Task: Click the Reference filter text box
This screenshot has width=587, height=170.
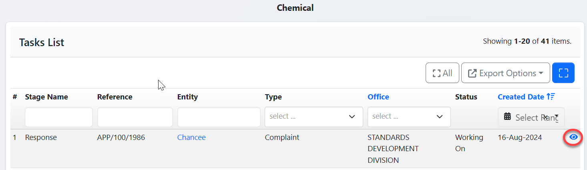Action: click(x=135, y=117)
